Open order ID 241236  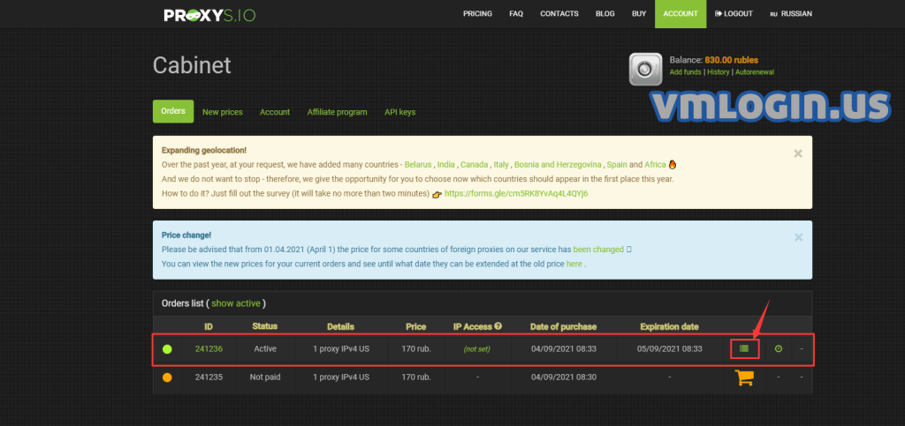click(209, 349)
